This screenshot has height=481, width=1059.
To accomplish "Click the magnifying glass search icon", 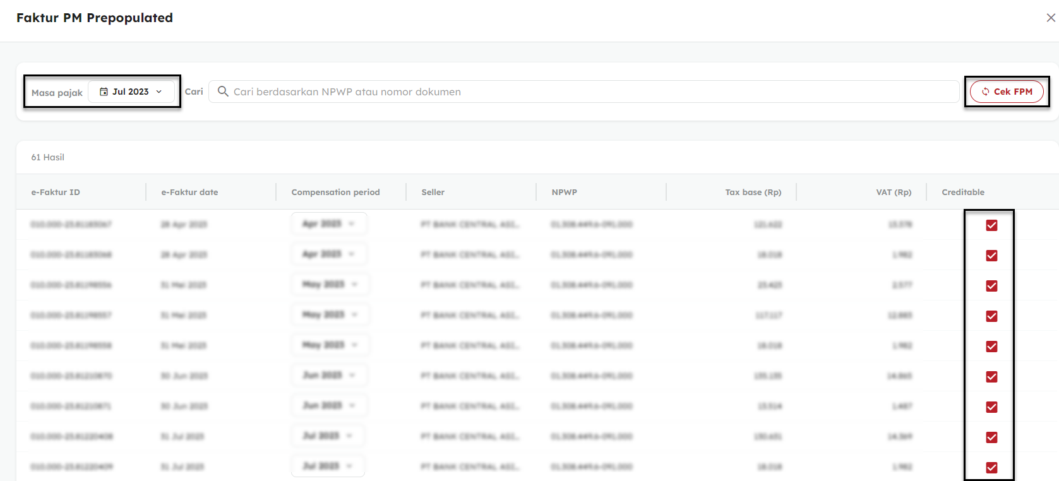I will (223, 92).
